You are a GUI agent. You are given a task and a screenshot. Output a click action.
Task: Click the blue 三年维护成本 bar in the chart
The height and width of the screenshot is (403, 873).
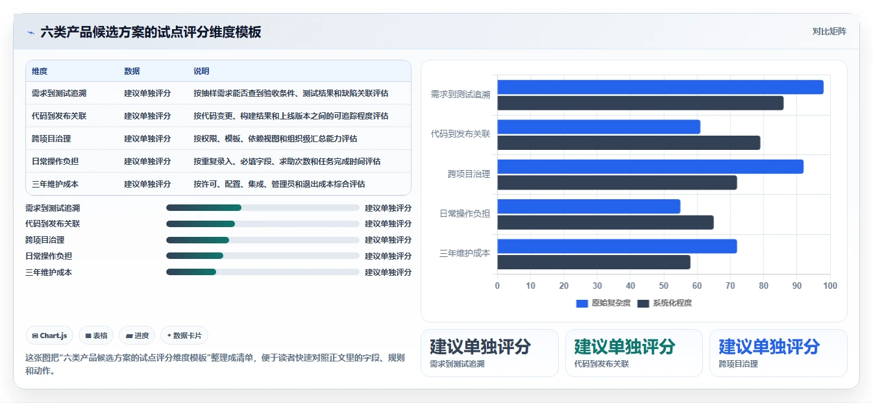[617, 246]
